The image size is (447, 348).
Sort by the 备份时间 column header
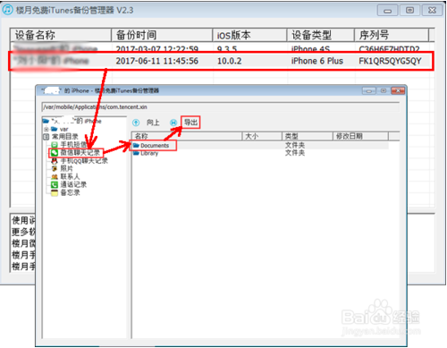point(162,35)
